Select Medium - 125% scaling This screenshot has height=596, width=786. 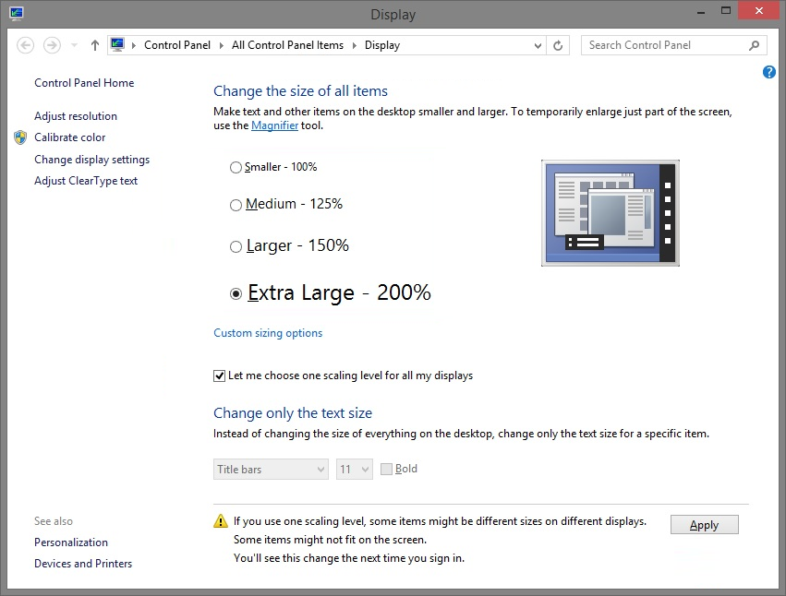pos(236,205)
